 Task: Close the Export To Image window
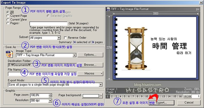(201, 3)
